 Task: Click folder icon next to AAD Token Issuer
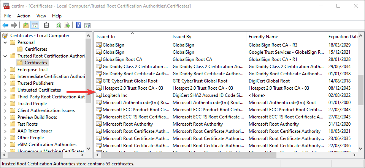click(x=12, y=131)
